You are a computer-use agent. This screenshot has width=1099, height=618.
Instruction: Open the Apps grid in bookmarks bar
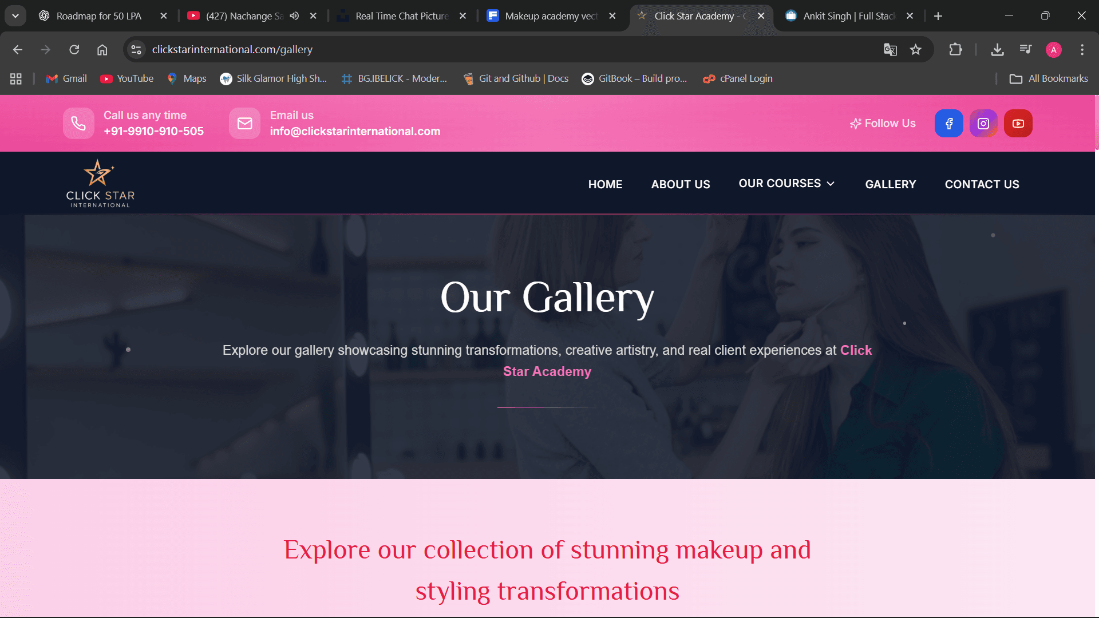tap(16, 79)
